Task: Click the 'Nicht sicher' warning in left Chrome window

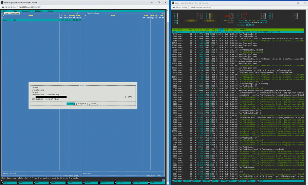Action: [x=9, y=7]
